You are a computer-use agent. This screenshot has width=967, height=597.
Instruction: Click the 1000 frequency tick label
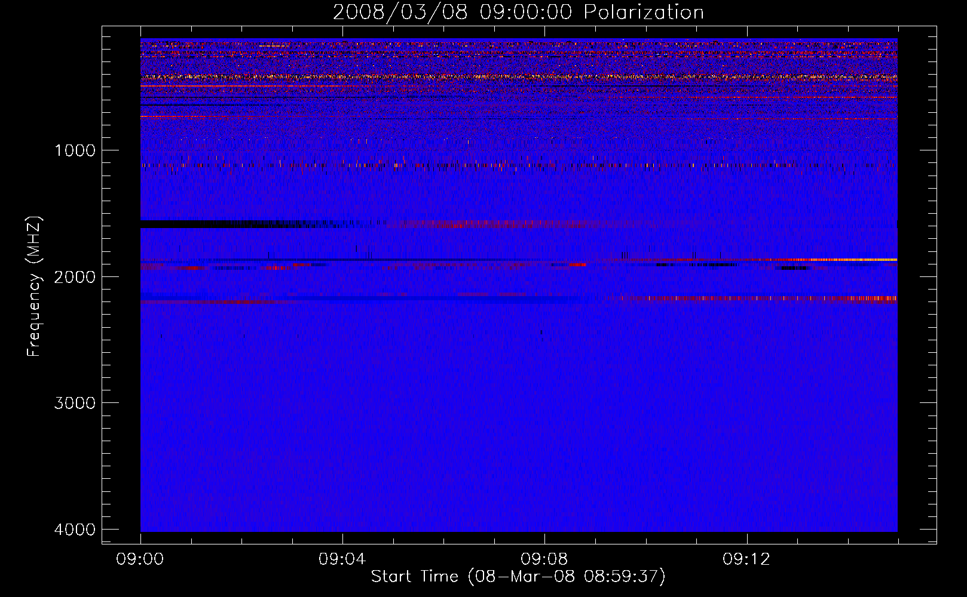(x=75, y=150)
